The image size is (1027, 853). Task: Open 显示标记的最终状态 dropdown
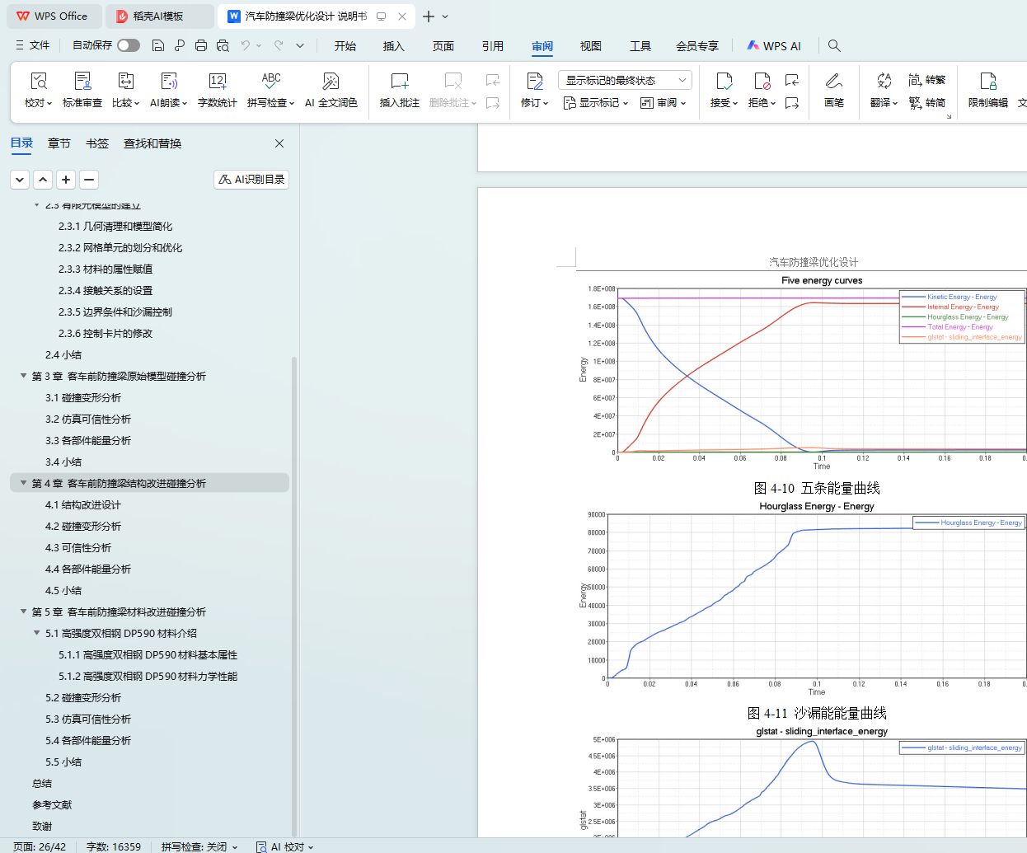pyautogui.click(x=625, y=80)
